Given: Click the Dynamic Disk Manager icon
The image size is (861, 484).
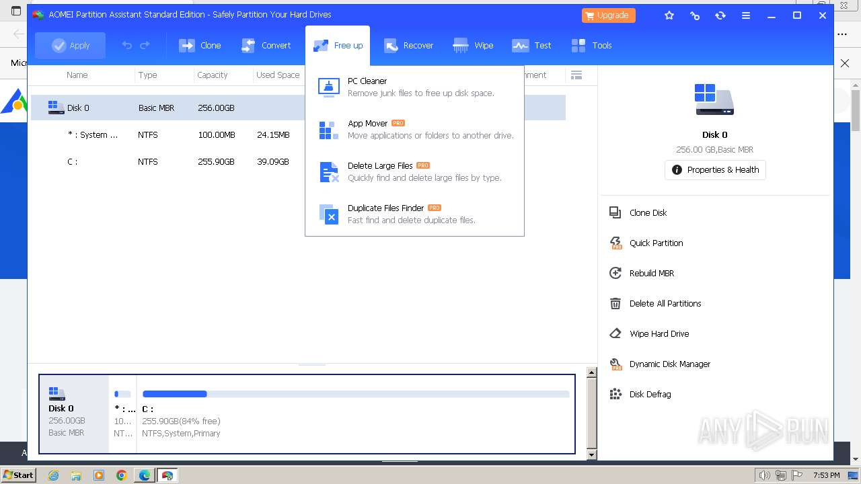Looking at the screenshot, I should pos(615,364).
